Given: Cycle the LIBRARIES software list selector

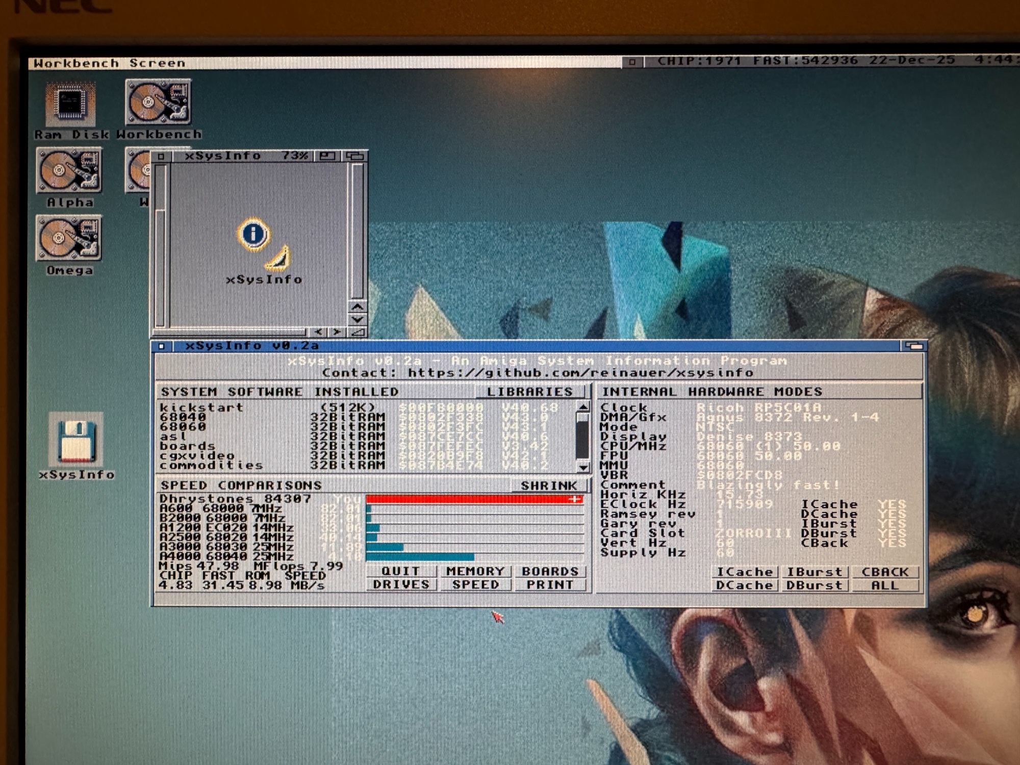Looking at the screenshot, I should [529, 392].
